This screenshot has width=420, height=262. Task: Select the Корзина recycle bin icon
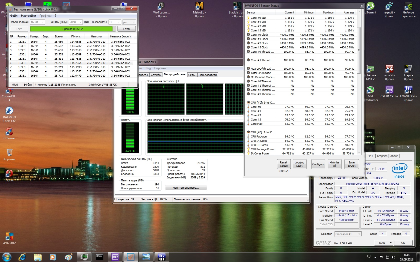pos(9,155)
